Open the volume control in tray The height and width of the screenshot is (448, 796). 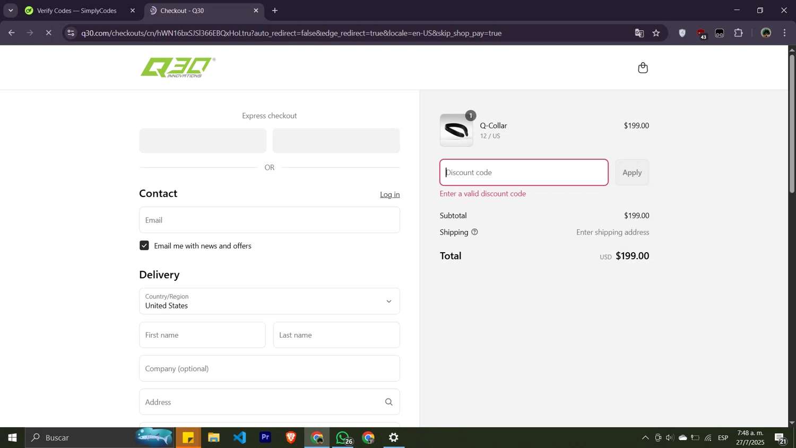tap(670, 438)
